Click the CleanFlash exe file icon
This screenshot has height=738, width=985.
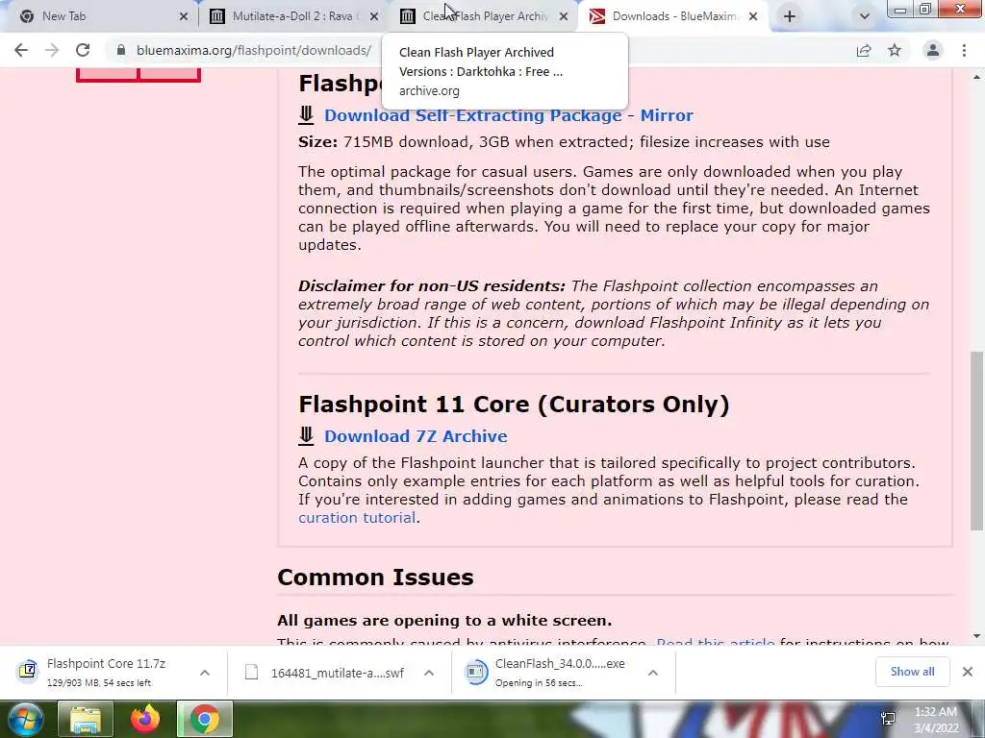point(476,672)
